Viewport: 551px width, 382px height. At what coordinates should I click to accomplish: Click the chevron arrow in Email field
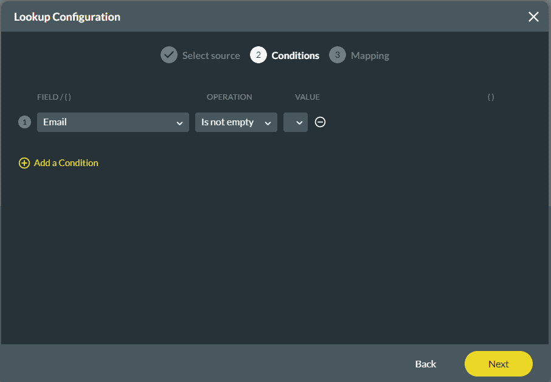(x=179, y=123)
